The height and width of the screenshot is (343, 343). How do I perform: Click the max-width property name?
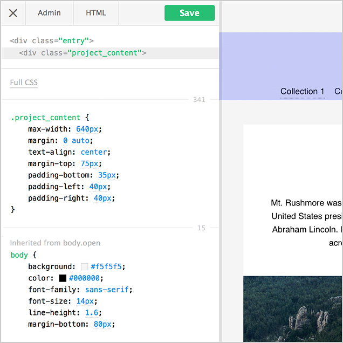point(47,129)
